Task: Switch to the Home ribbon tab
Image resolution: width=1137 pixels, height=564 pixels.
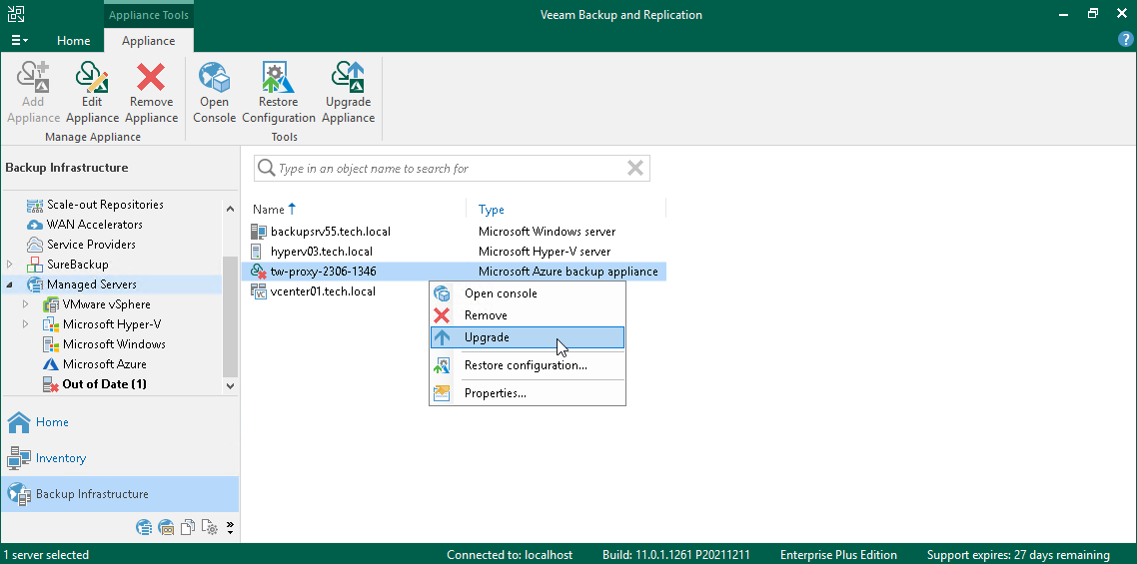Action: coord(73,41)
